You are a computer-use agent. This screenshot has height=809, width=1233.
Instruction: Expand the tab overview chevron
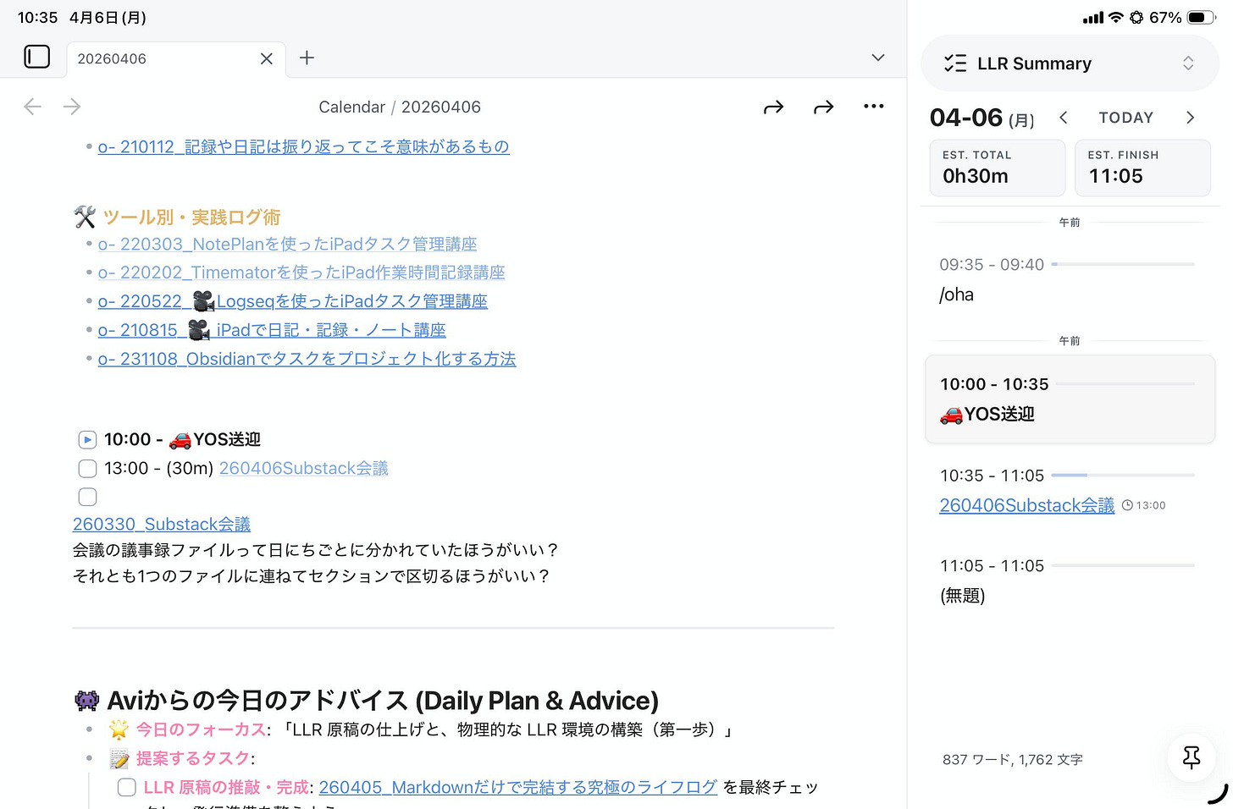coord(877,58)
